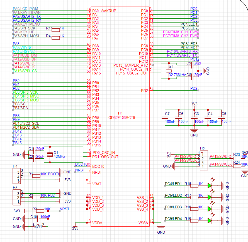Select PB6/SCL net label

click(20, 104)
